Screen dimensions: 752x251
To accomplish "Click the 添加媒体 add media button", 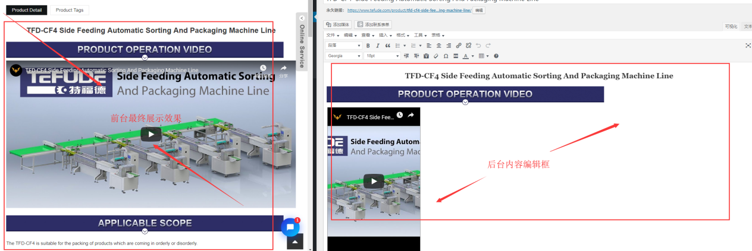I will pyautogui.click(x=337, y=24).
